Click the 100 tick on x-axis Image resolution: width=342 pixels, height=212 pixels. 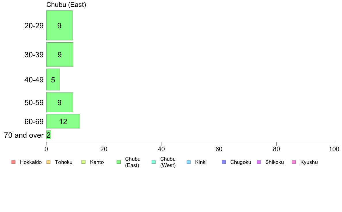pos(334,149)
